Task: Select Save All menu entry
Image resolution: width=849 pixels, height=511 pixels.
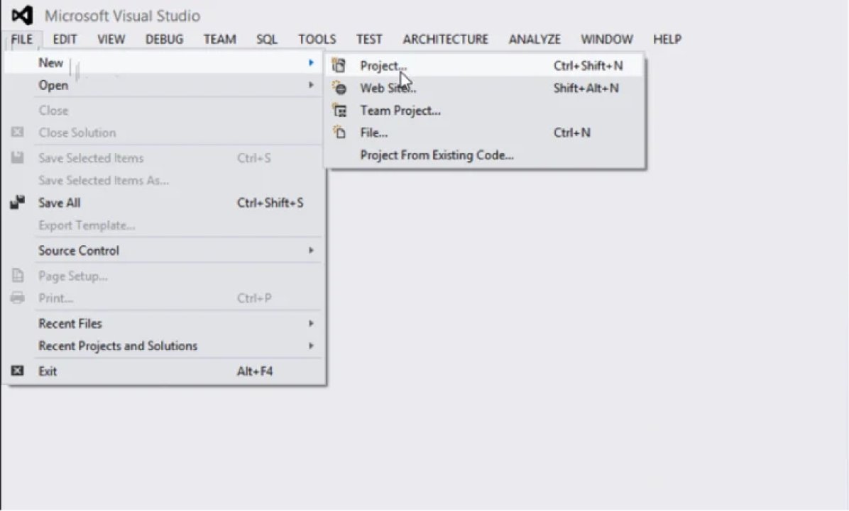Action: coord(164,203)
